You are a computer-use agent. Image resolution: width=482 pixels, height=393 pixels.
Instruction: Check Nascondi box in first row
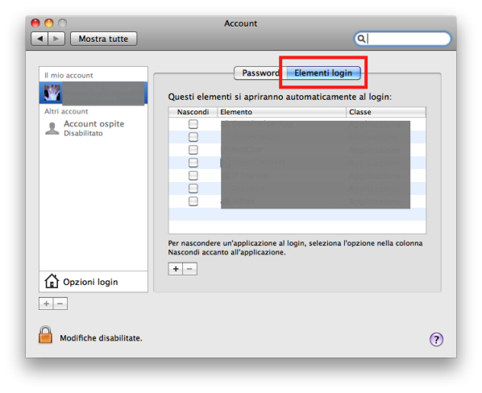[x=193, y=124]
